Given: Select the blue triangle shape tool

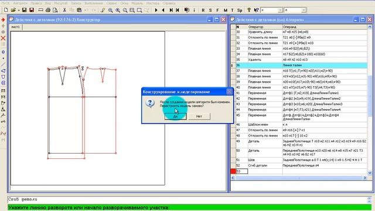Looking at the screenshot, I should point(3,71).
